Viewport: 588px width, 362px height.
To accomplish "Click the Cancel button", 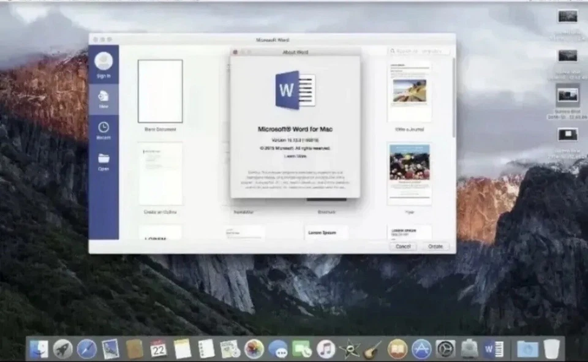I will coord(403,246).
